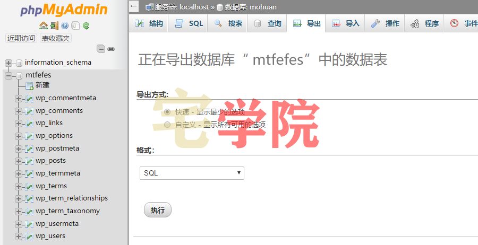Click the 新建 new table link
Screen dimensions: 478x245
(42, 85)
